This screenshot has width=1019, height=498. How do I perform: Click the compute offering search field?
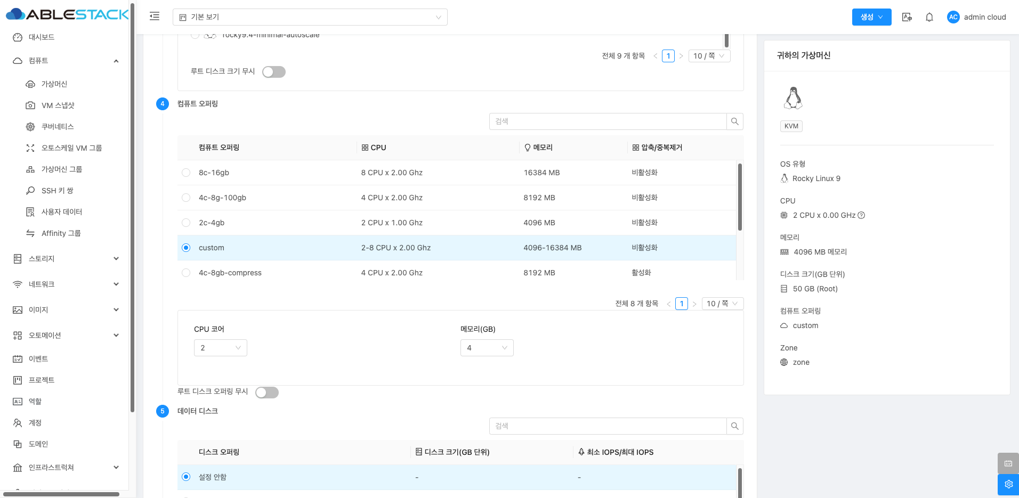click(x=608, y=121)
